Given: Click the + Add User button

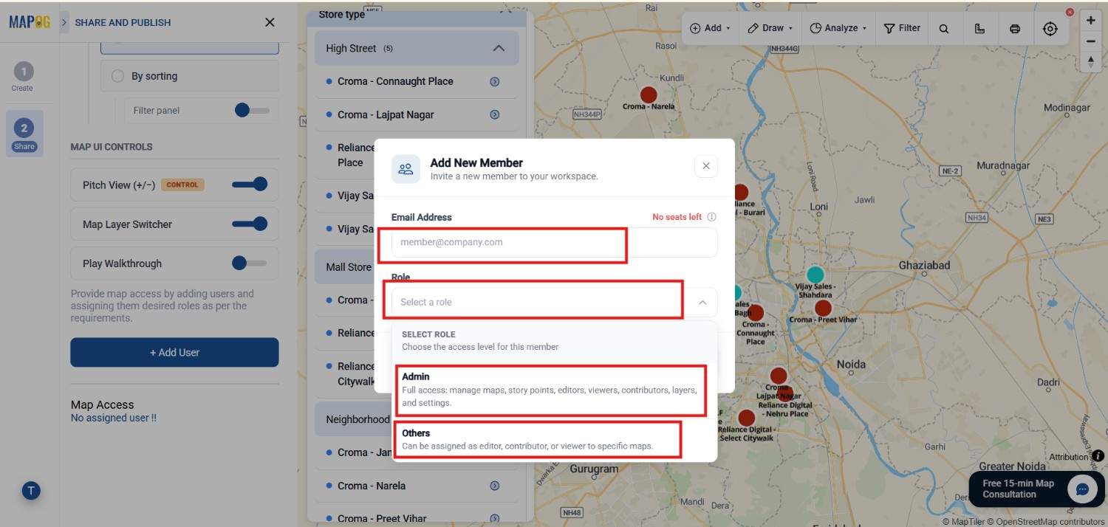Looking at the screenshot, I should 174,352.
